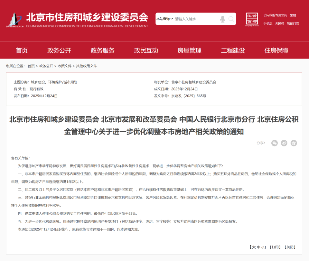The width and height of the screenshot is (309, 261).
Task: Open the 手机版 mobile version link
Action: click(268, 23)
